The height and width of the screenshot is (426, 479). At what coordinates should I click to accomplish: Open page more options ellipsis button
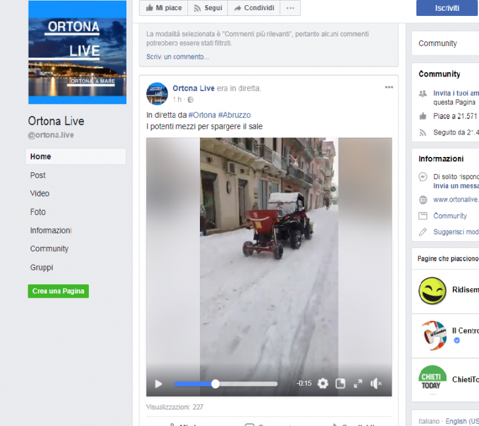[x=290, y=8]
